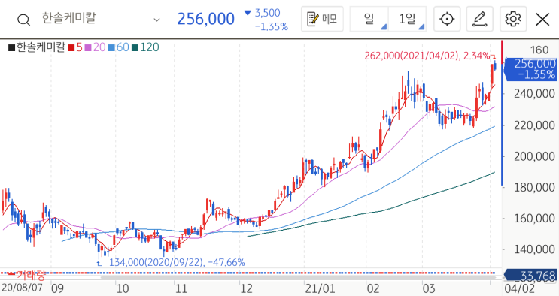Screen dimensions: 559x296
Task: Open chart settings gear
Action: click(513, 19)
